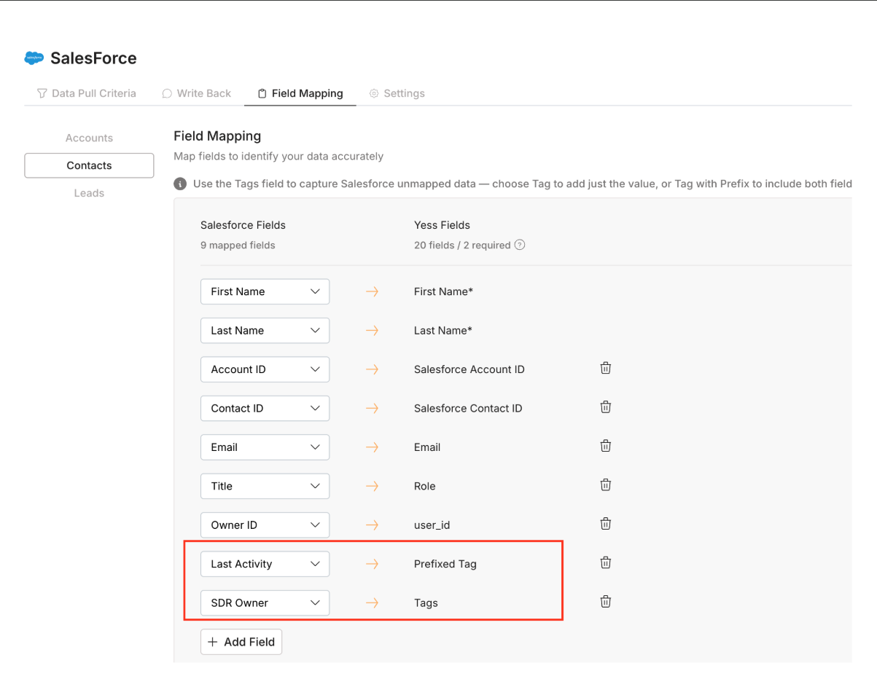Click the Salesforce Account ID label
The height and width of the screenshot is (687, 877).
(x=469, y=369)
